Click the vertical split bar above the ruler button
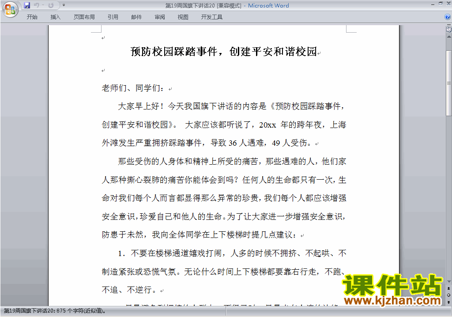The width and height of the screenshot is (452, 317). [x=449, y=25]
